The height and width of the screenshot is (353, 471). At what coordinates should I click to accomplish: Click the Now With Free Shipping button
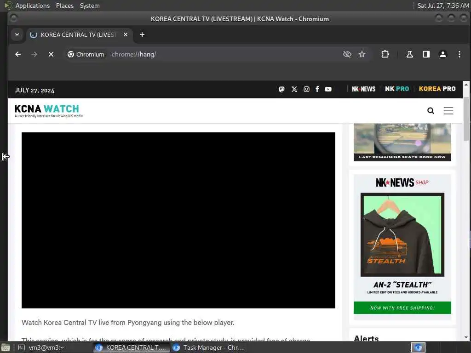pos(402,307)
